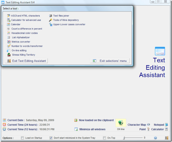Click the clipboard icon beside Now loaded

(76, 120)
